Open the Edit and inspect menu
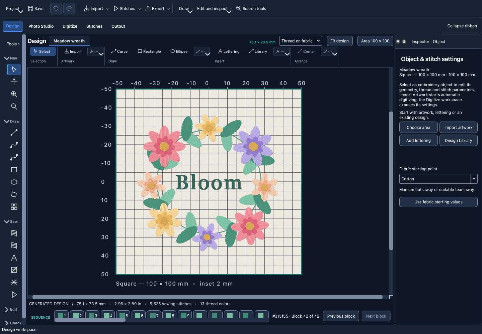482x334 pixels. coord(214,9)
